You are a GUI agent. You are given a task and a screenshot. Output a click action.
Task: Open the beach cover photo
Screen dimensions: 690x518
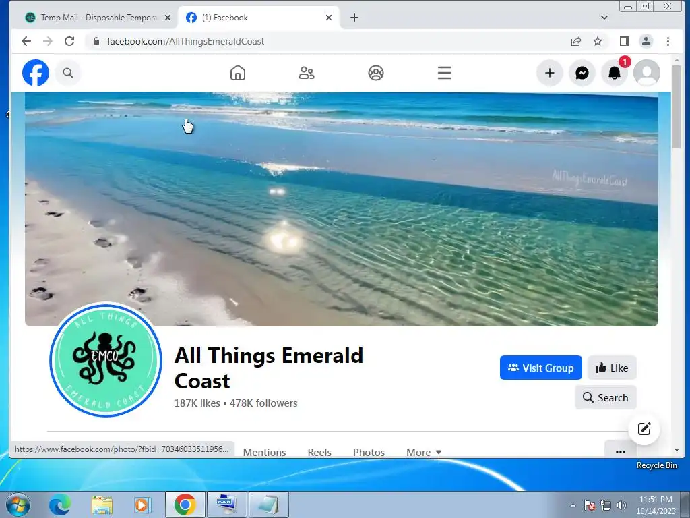342,209
